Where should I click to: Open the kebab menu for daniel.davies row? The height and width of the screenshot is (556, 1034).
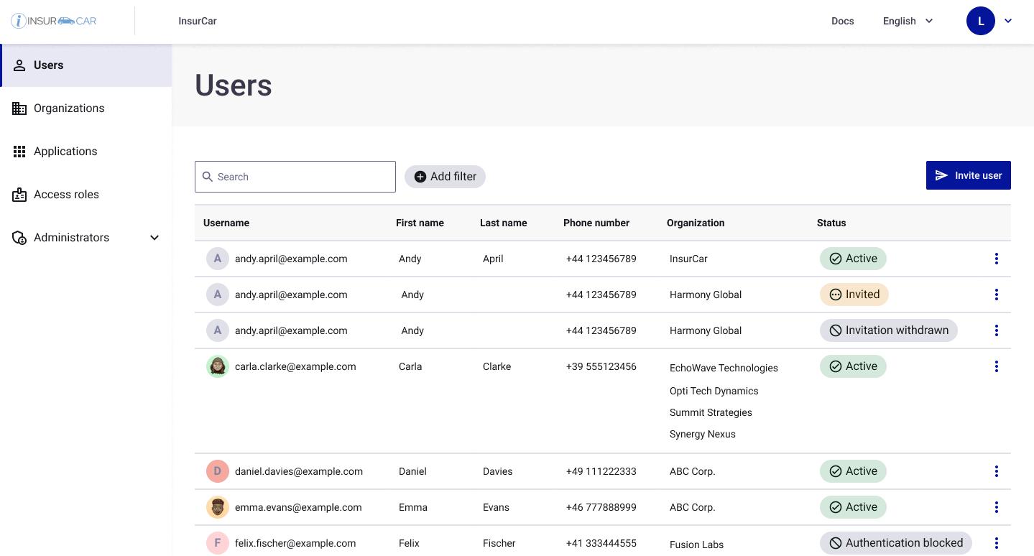point(997,471)
